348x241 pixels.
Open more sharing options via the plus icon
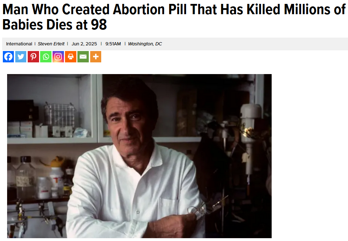click(x=96, y=57)
